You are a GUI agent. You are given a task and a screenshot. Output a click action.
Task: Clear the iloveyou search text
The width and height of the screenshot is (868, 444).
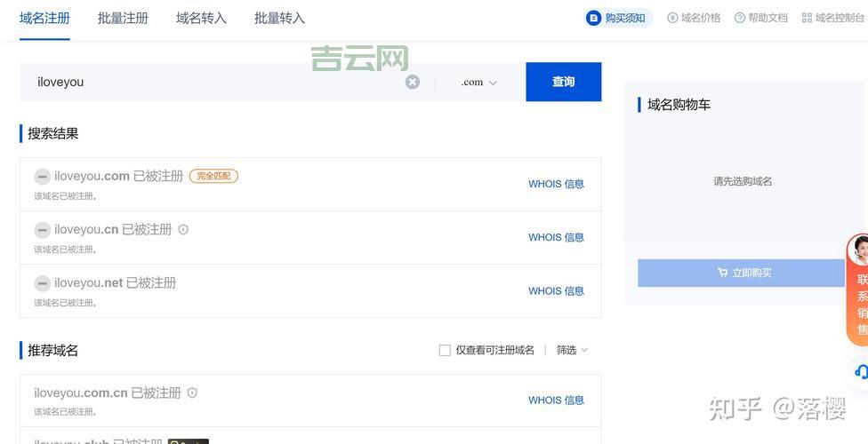(413, 82)
